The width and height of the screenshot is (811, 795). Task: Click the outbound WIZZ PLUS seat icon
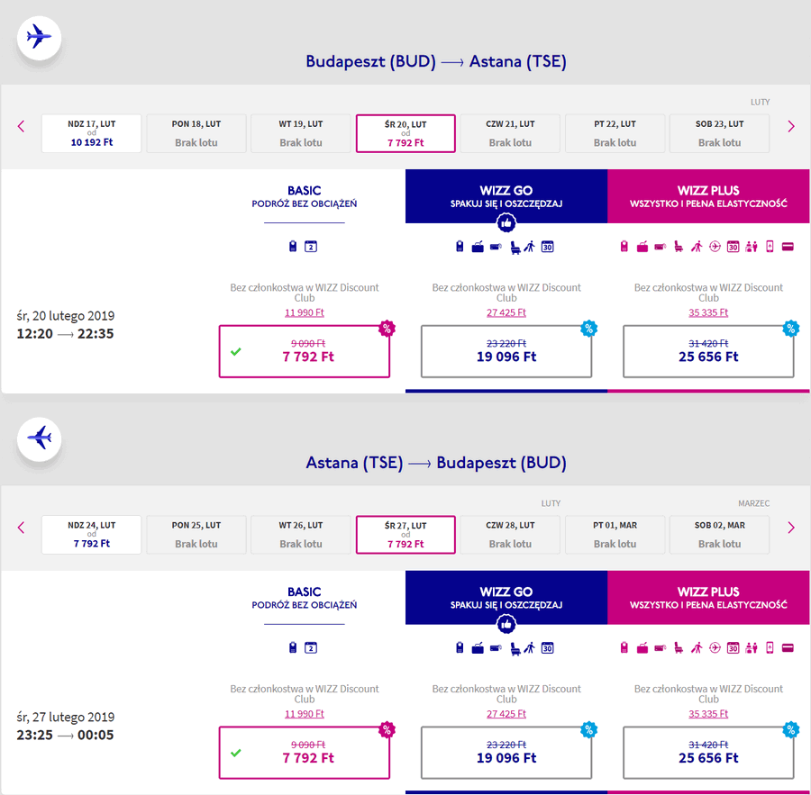click(679, 247)
